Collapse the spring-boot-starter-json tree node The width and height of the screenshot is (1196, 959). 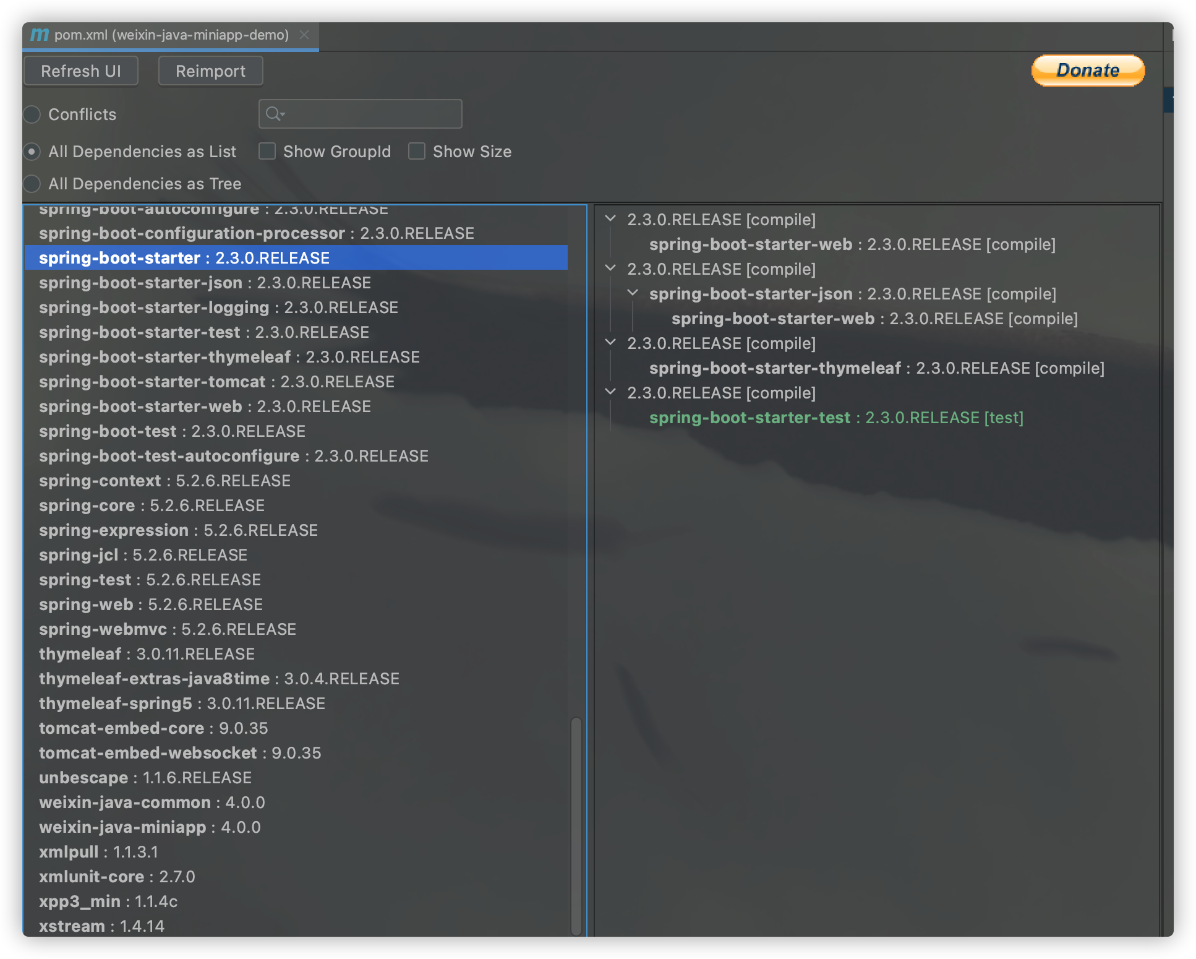click(x=633, y=293)
